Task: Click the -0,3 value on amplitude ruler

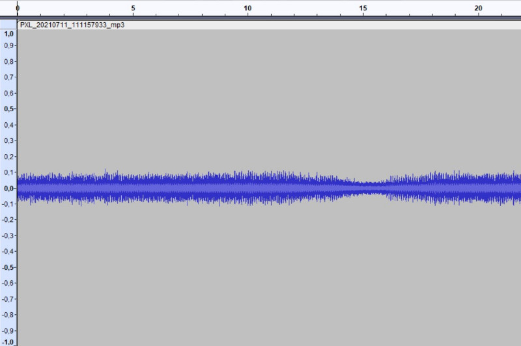Action: click(x=8, y=235)
